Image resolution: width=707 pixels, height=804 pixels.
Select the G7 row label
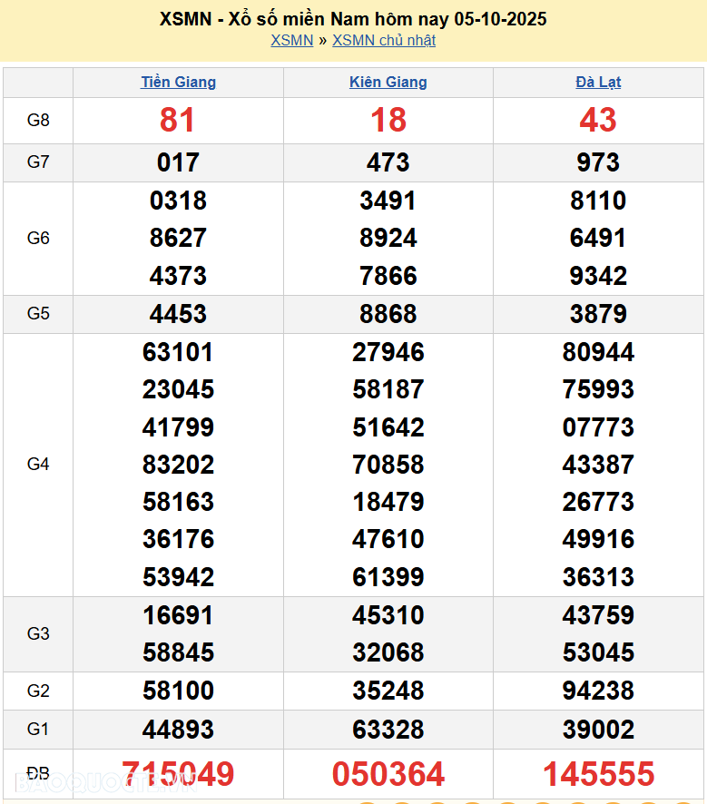38,162
